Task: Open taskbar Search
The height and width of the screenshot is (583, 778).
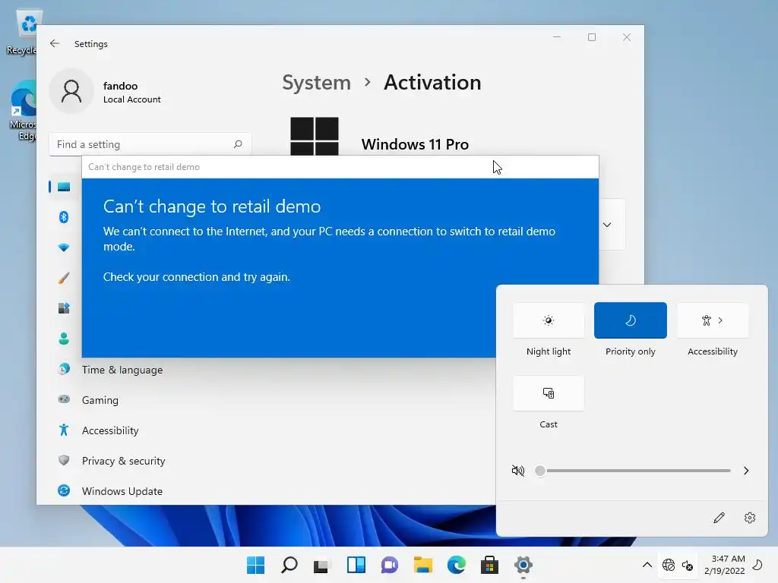Action: (x=289, y=565)
